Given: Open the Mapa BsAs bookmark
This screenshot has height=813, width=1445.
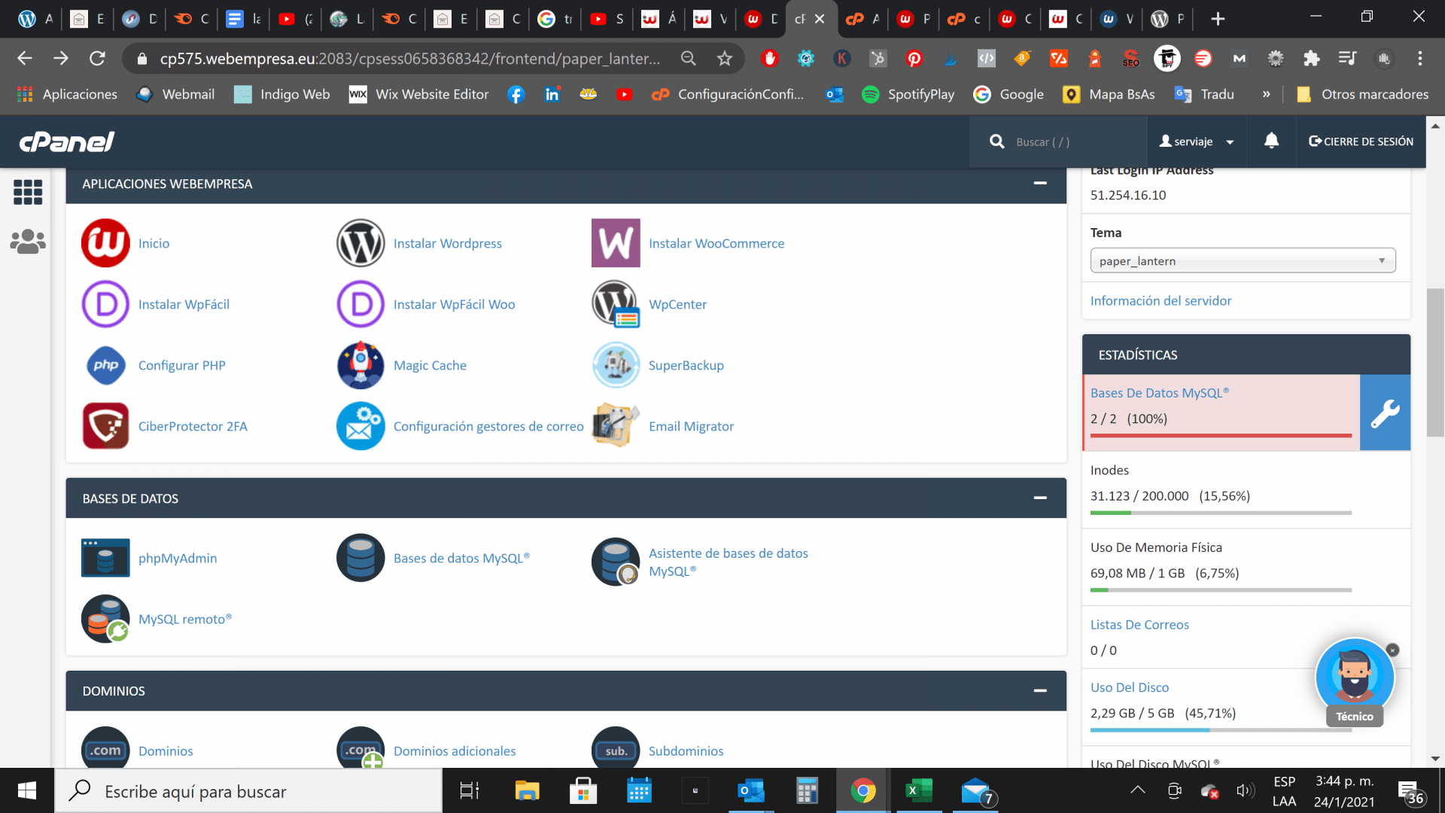Looking at the screenshot, I should pos(1108,94).
